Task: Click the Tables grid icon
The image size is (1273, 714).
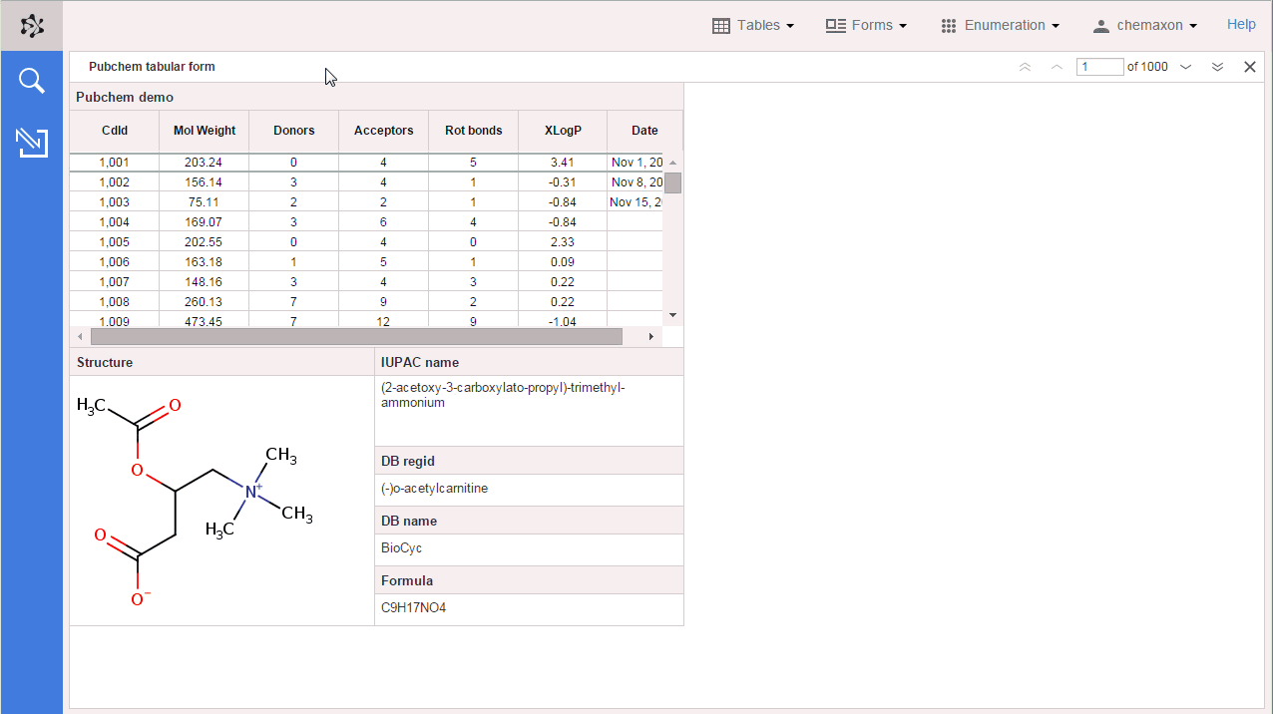Action: tap(720, 25)
